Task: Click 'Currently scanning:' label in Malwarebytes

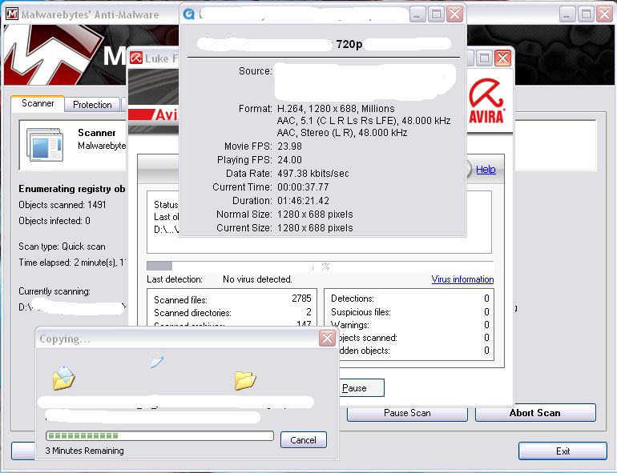Action: pos(54,291)
